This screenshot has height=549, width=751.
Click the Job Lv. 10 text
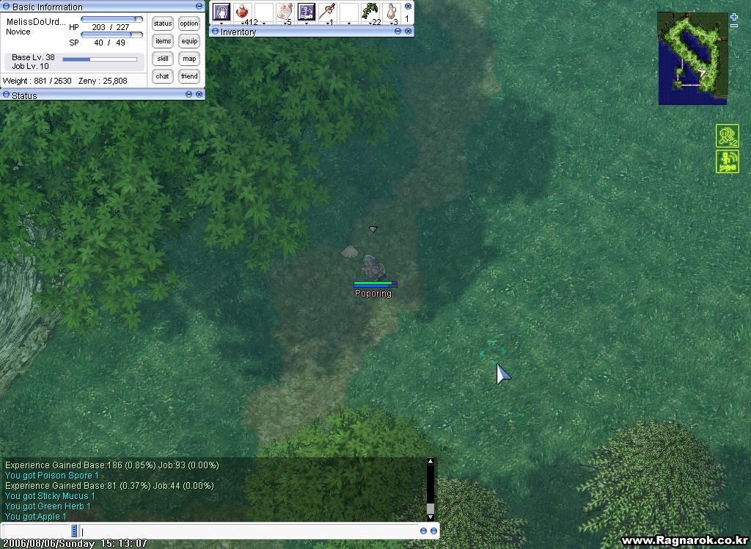pos(30,66)
